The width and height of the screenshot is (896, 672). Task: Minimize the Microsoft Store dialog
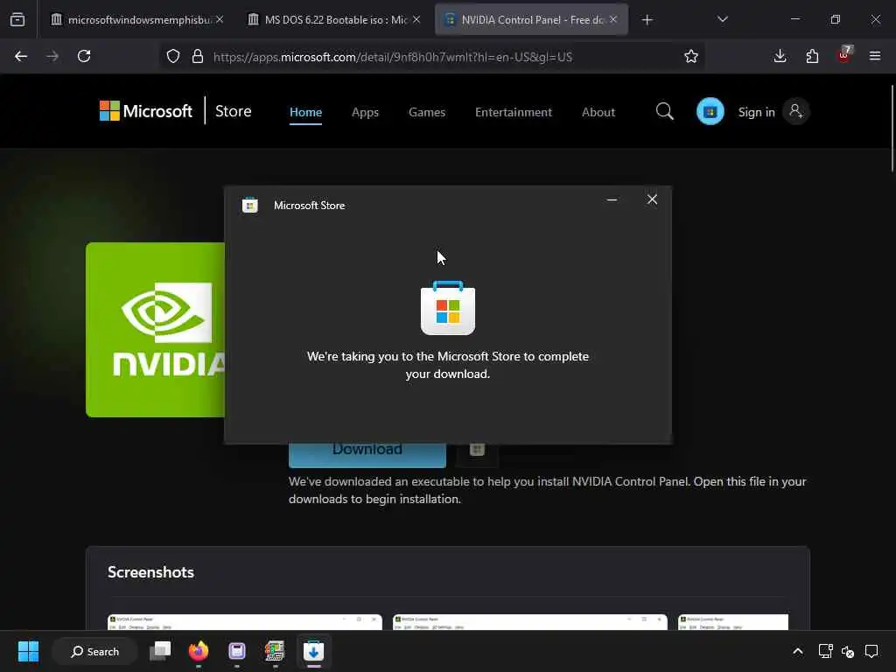pyautogui.click(x=612, y=199)
